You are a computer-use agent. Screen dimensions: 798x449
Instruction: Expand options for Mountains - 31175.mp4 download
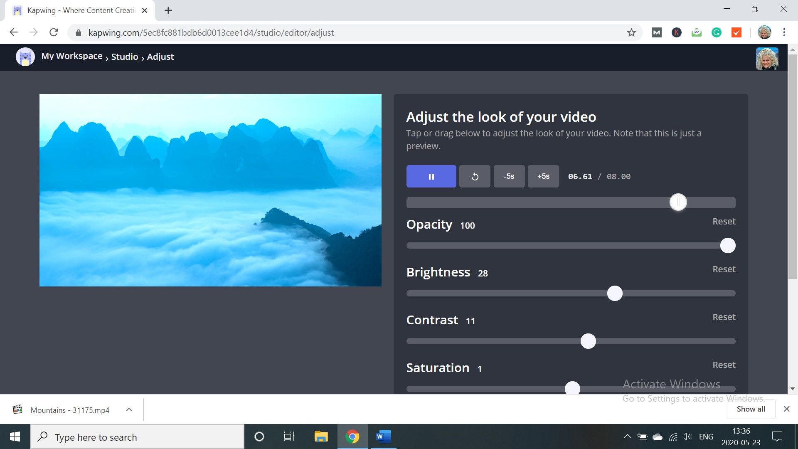click(x=129, y=410)
